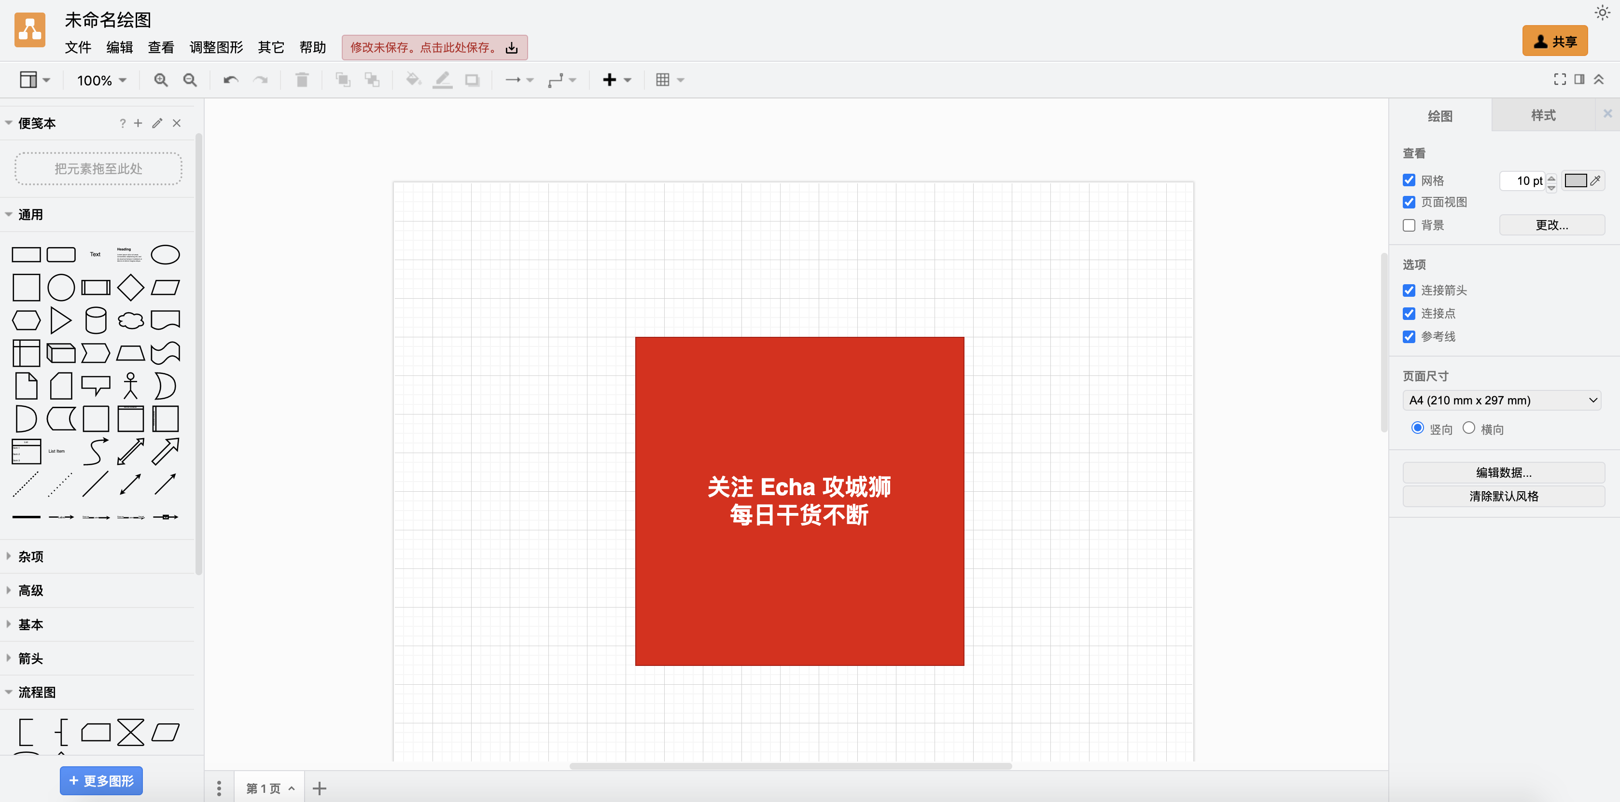This screenshot has width=1620, height=802.
Task: Select the triangle shape in General palette
Action: 61,320
